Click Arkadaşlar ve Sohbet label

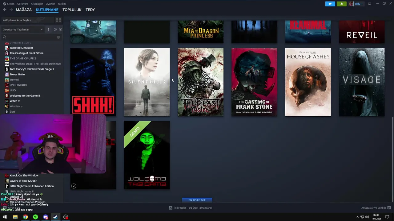pos(373,208)
